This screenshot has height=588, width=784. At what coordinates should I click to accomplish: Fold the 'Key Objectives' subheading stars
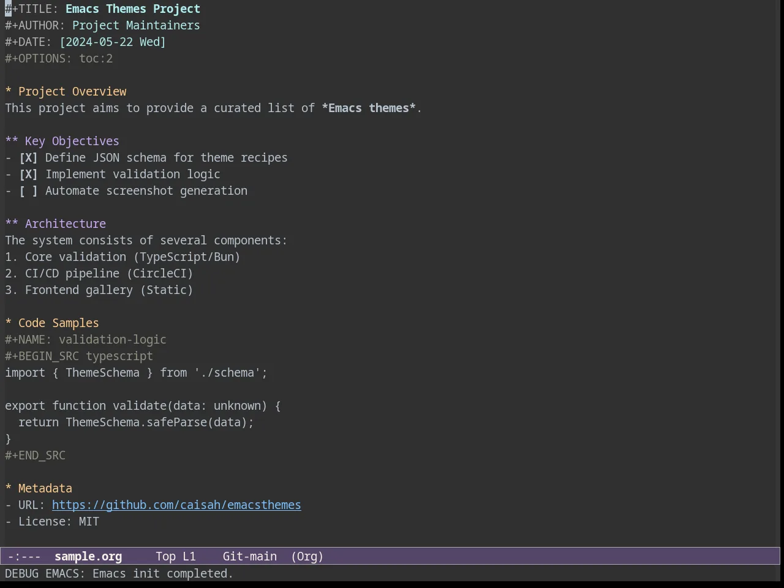(x=12, y=141)
